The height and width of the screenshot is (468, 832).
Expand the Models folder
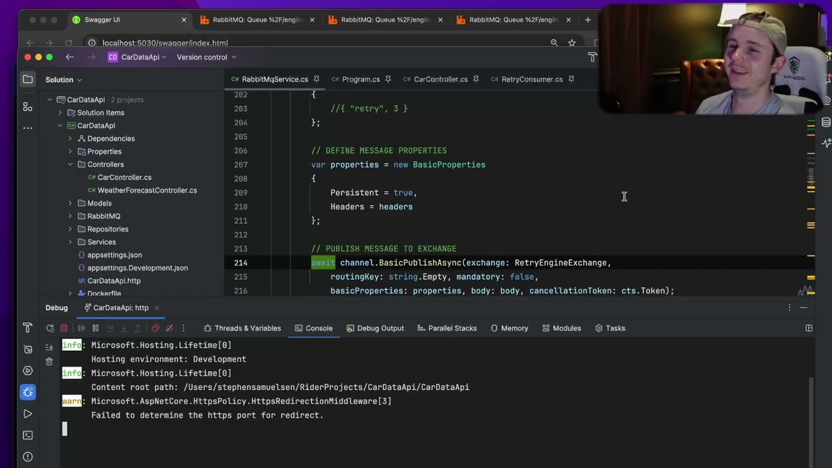[x=71, y=203]
